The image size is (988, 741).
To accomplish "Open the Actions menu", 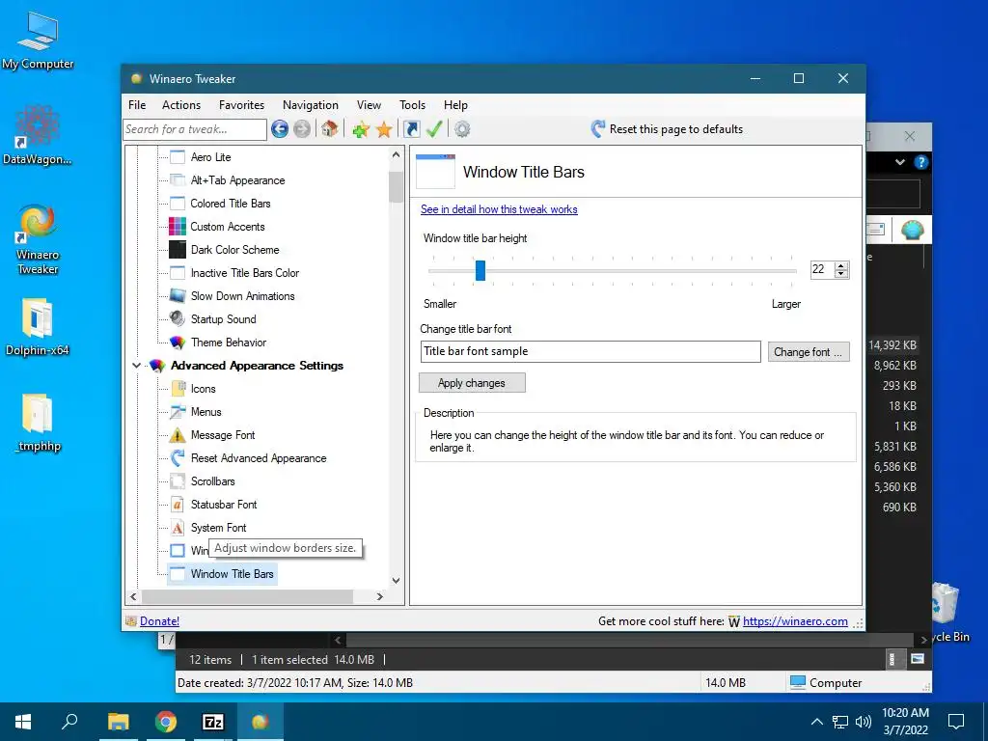I will 181,105.
